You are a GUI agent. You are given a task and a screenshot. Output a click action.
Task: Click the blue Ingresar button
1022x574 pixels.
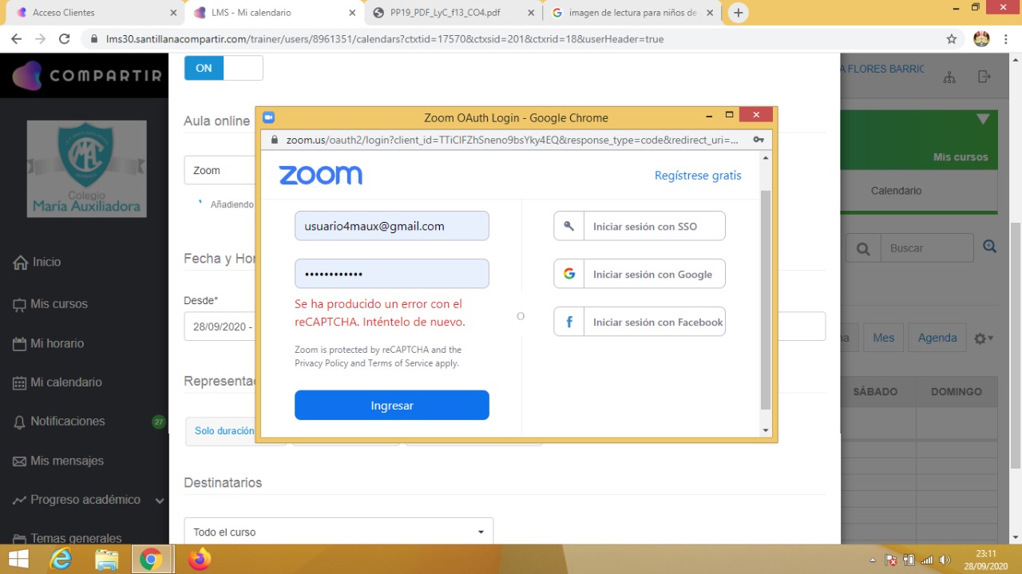392,405
